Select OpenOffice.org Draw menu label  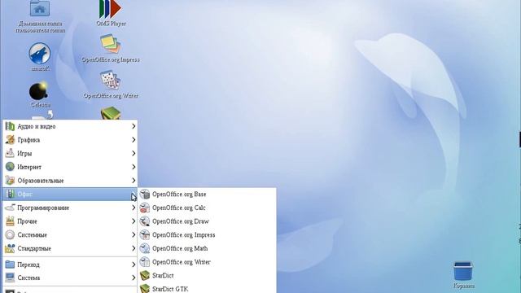coord(181,221)
